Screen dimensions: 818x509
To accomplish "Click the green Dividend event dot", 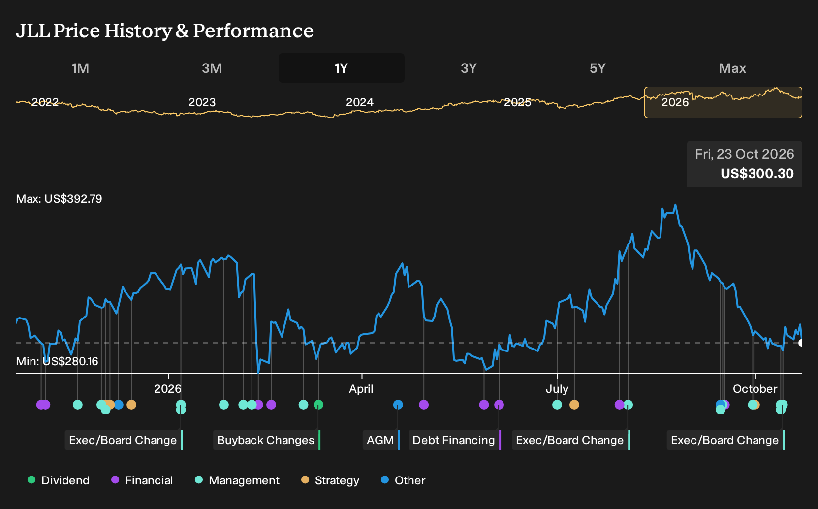I will [318, 405].
